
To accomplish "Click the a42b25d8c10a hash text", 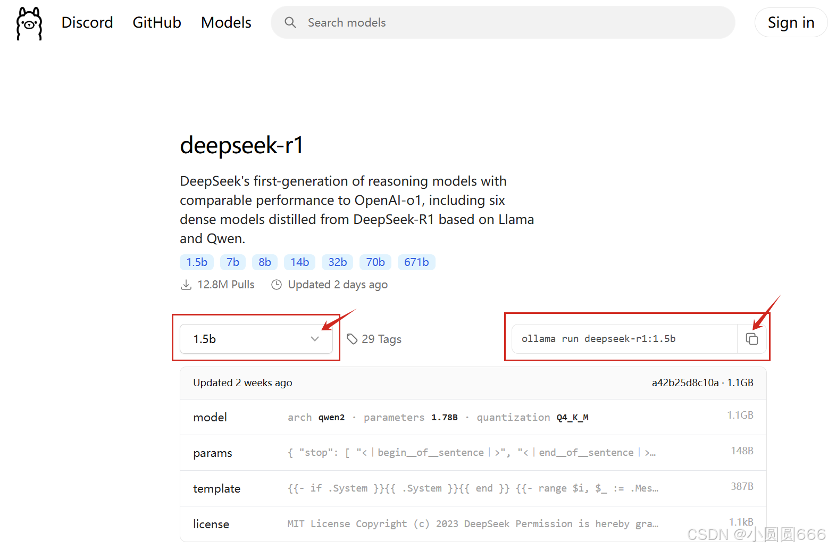I will tap(685, 382).
